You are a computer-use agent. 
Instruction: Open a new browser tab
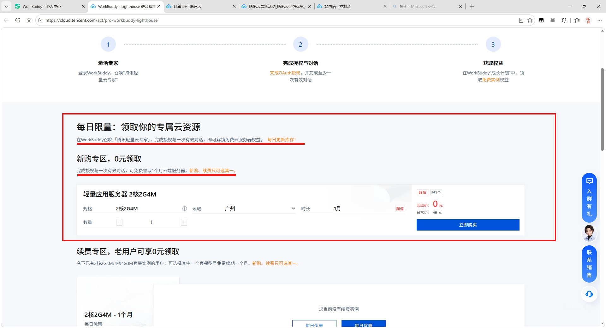point(472,6)
